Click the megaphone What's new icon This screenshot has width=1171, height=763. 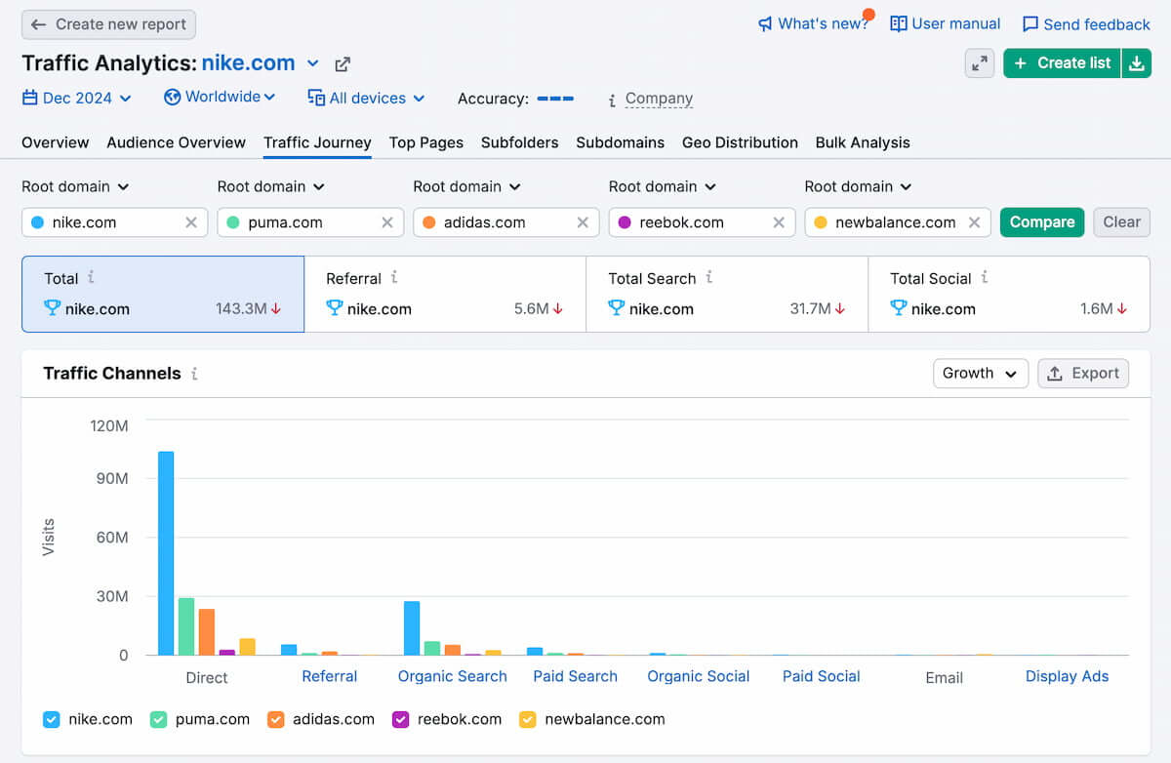tap(765, 24)
